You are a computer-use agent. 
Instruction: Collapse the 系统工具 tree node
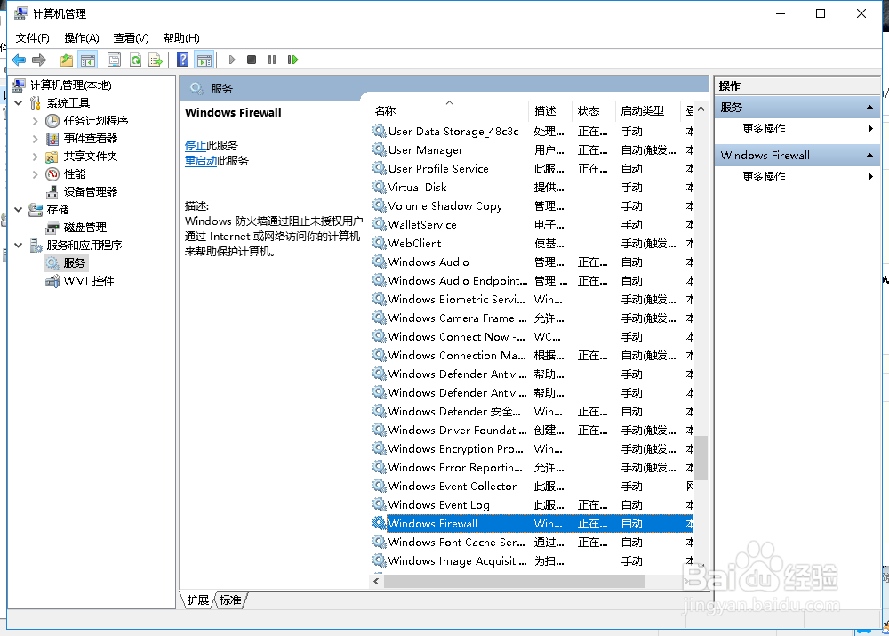[x=19, y=102]
